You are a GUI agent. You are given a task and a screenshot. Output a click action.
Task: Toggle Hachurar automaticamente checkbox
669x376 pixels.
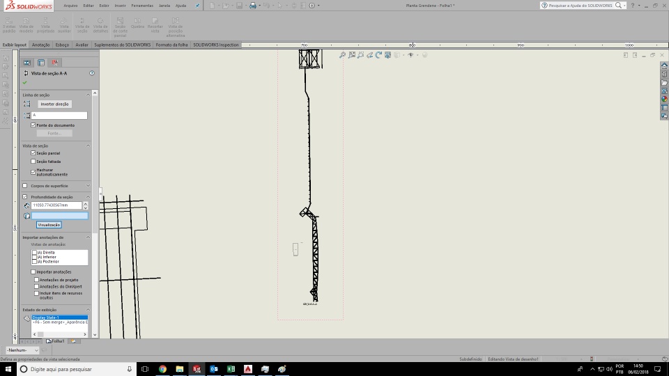pyautogui.click(x=33, y=172)
